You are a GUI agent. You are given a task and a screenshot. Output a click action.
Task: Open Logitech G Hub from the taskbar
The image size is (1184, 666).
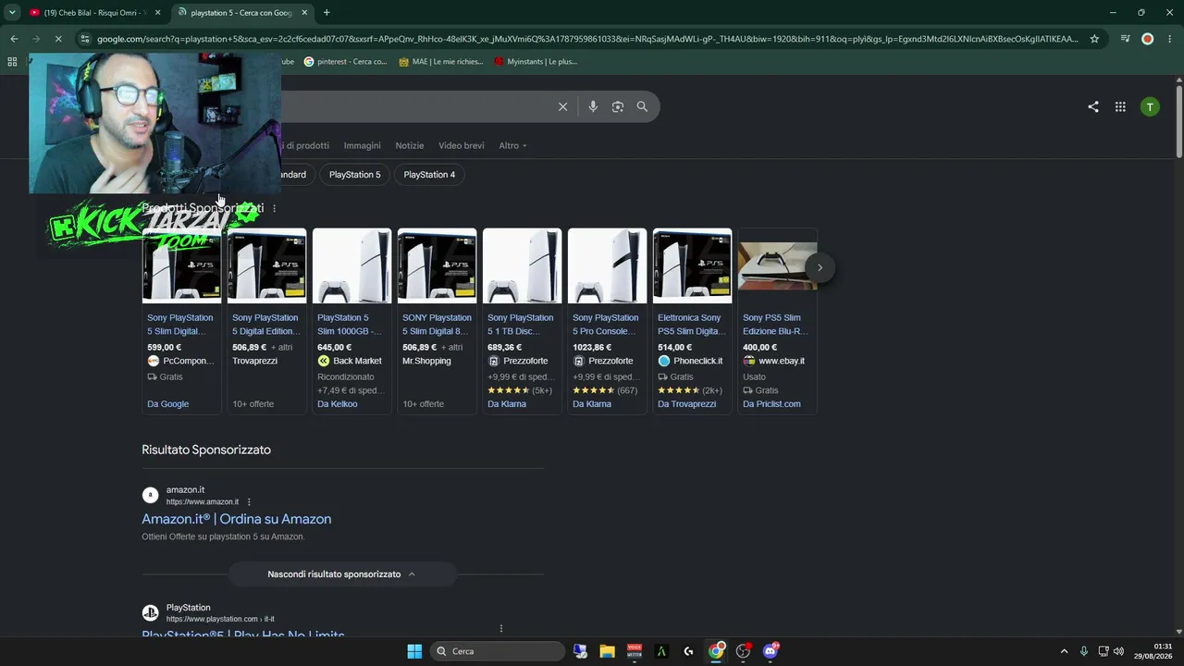click(688, 651)
